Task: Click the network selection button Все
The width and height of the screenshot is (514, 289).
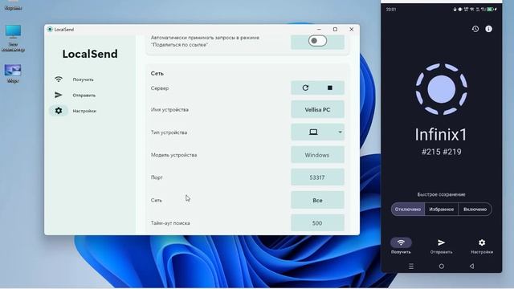Action: point(317,200)
